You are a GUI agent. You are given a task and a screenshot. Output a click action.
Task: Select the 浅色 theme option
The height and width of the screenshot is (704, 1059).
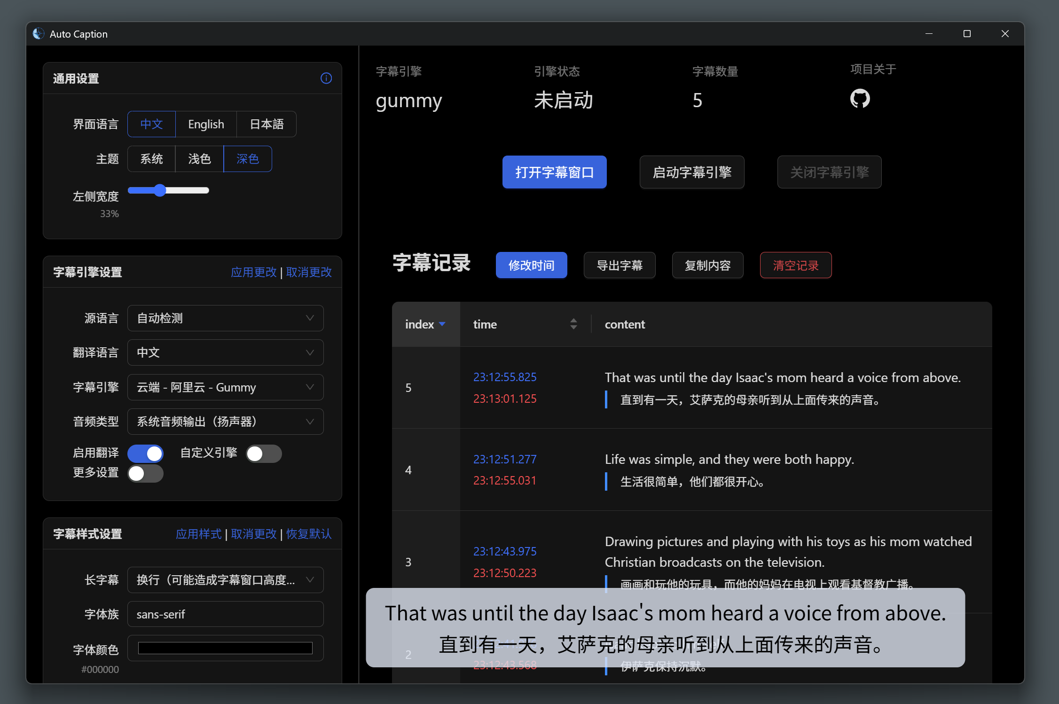(x=199, y=159)
